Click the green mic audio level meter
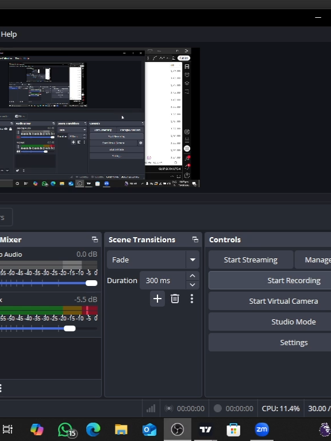 pos(49,310)
